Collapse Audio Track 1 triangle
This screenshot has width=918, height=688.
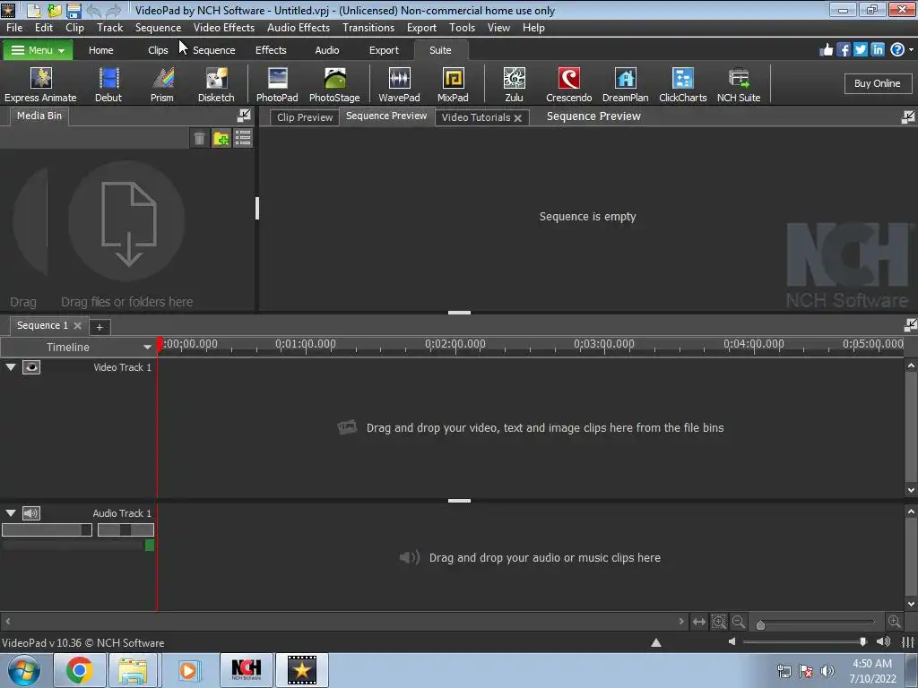tap(11, 513)
